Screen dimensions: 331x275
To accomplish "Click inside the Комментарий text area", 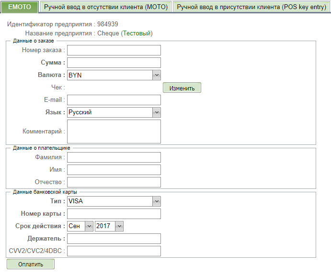I will pyautogui.click(x=114, y=131).
